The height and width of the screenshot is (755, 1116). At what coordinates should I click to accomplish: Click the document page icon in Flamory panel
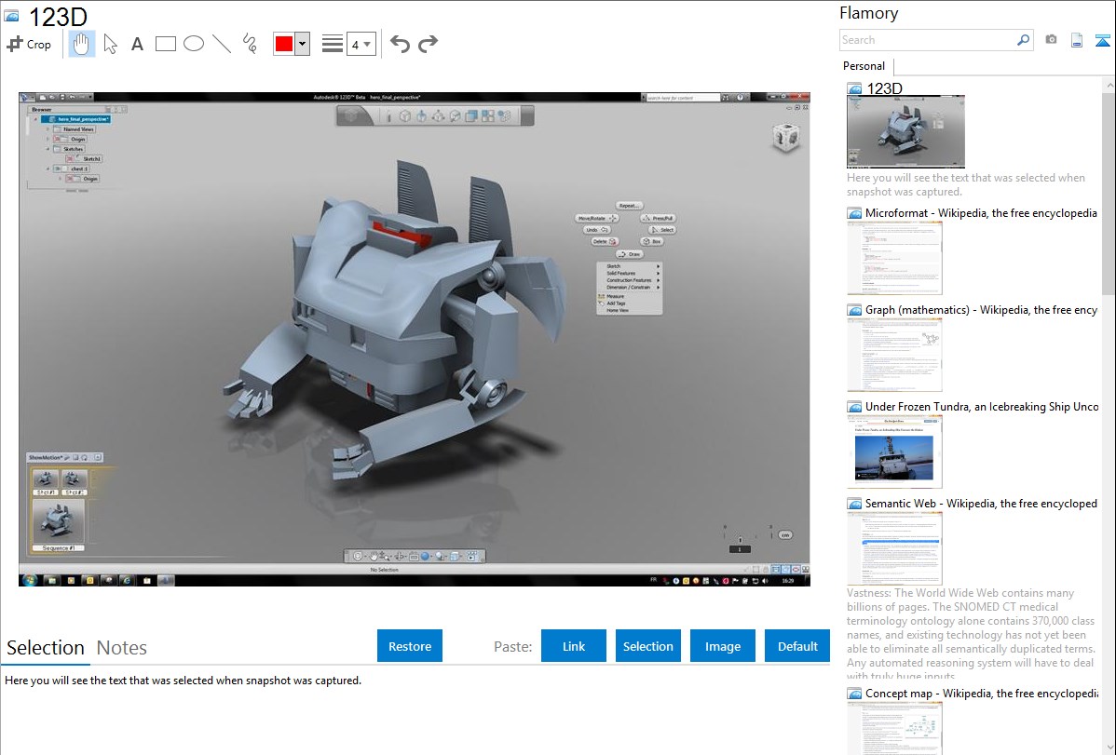(1077, 40)
